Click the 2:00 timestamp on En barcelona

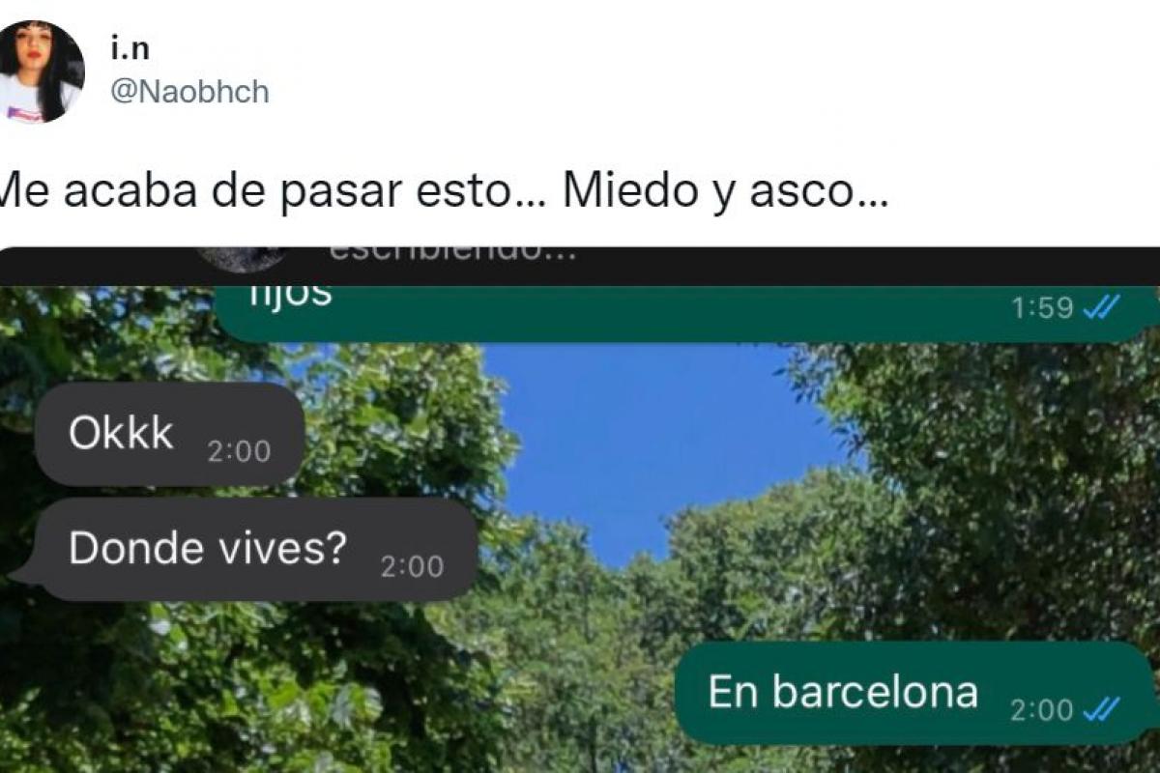1042,711
